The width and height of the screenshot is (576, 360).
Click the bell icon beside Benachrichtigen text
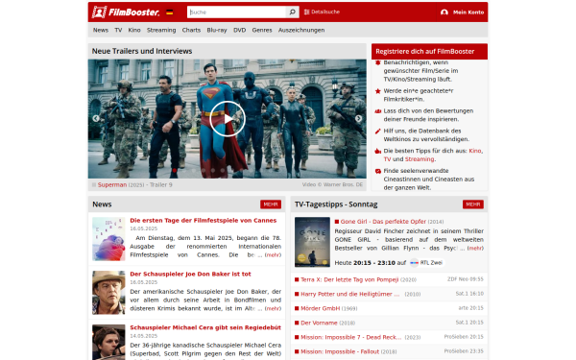pos(377,62)
